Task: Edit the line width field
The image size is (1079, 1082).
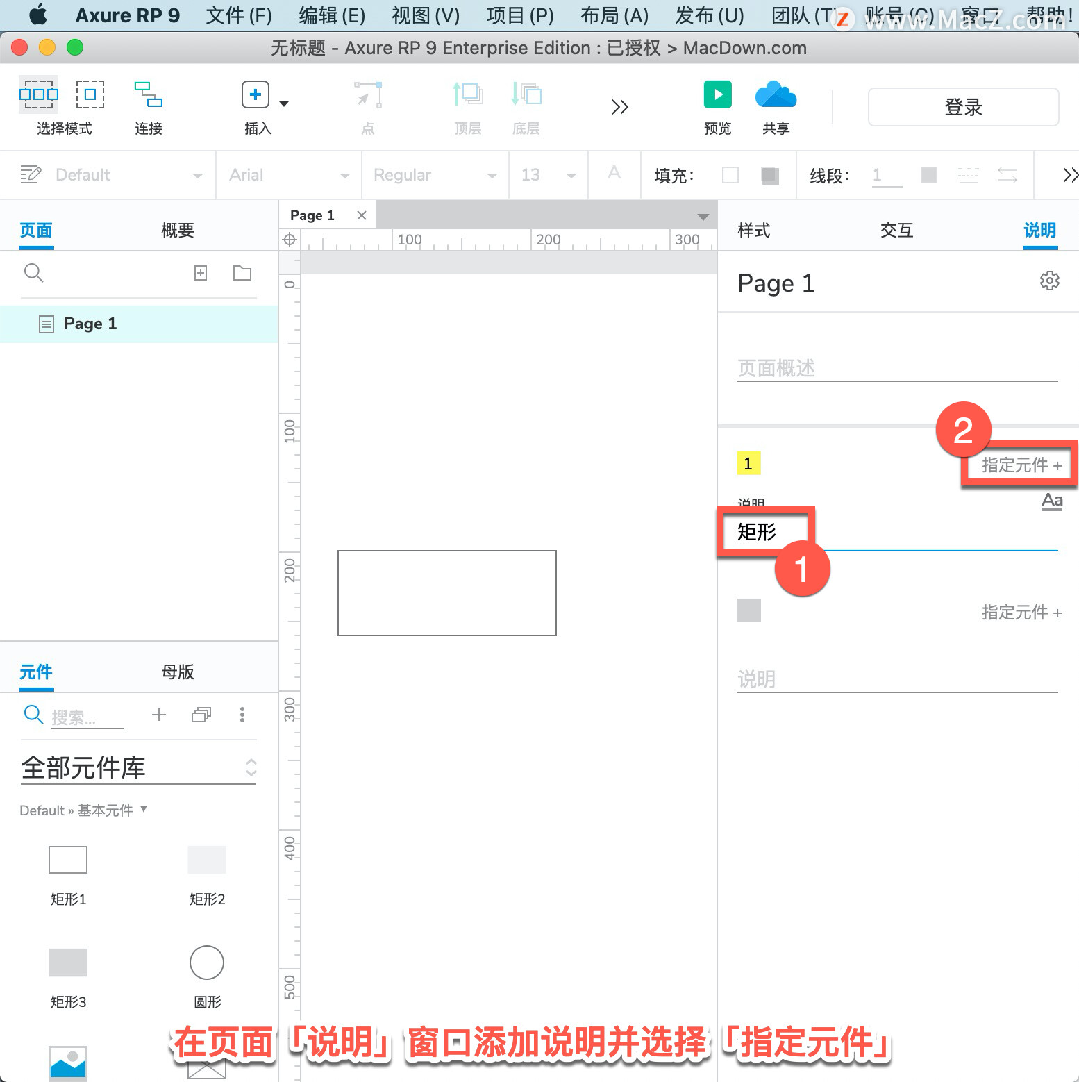Action: tap(887, 175)
